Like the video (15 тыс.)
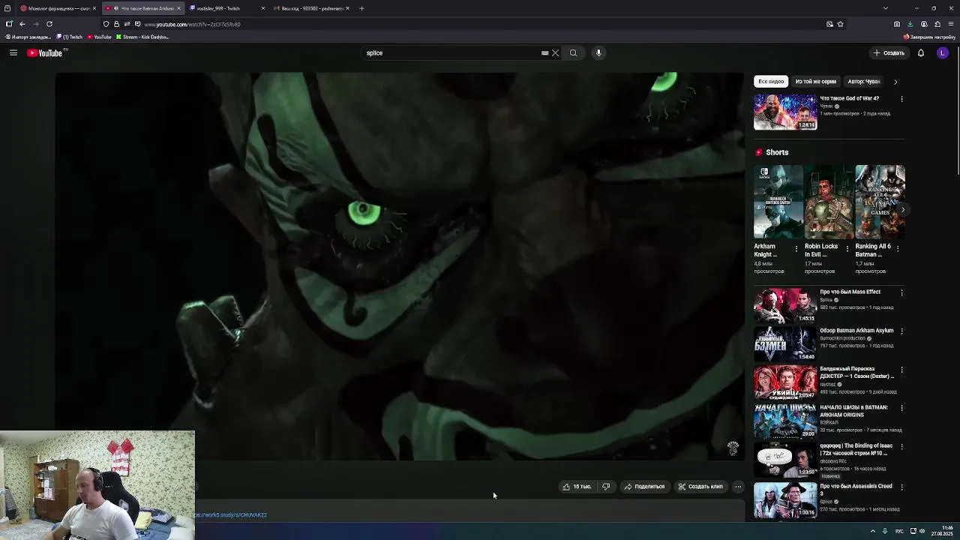Screen dimensions: 960x540 [x=577, y=487]
